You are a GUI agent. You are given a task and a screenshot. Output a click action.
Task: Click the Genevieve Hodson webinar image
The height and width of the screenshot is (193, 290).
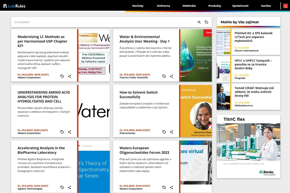pyautogui.click(x=196, y=111)
